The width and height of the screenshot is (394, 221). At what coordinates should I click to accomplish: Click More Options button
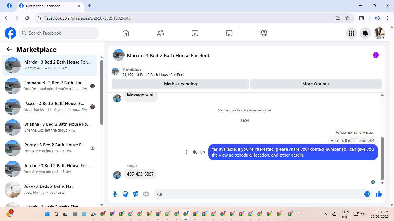tap(316, 84)
